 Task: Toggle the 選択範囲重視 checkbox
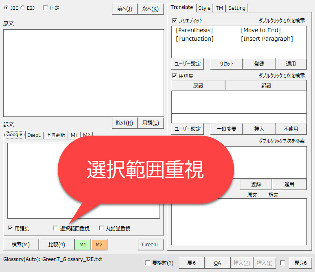pyautogui.click(x=56, y=228)
